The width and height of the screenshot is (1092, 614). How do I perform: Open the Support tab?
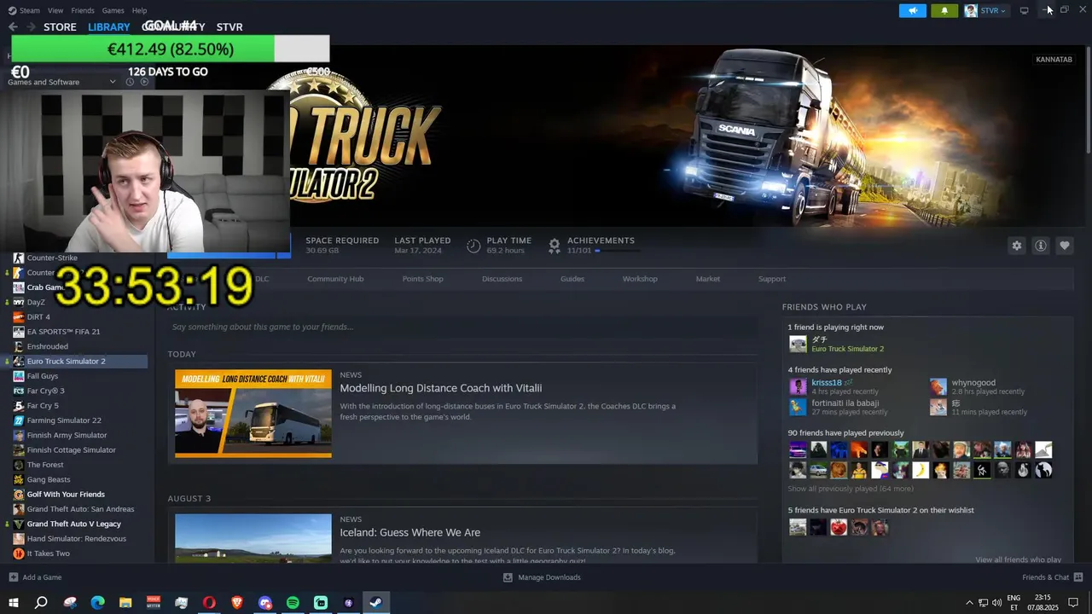tap(772, 279)
